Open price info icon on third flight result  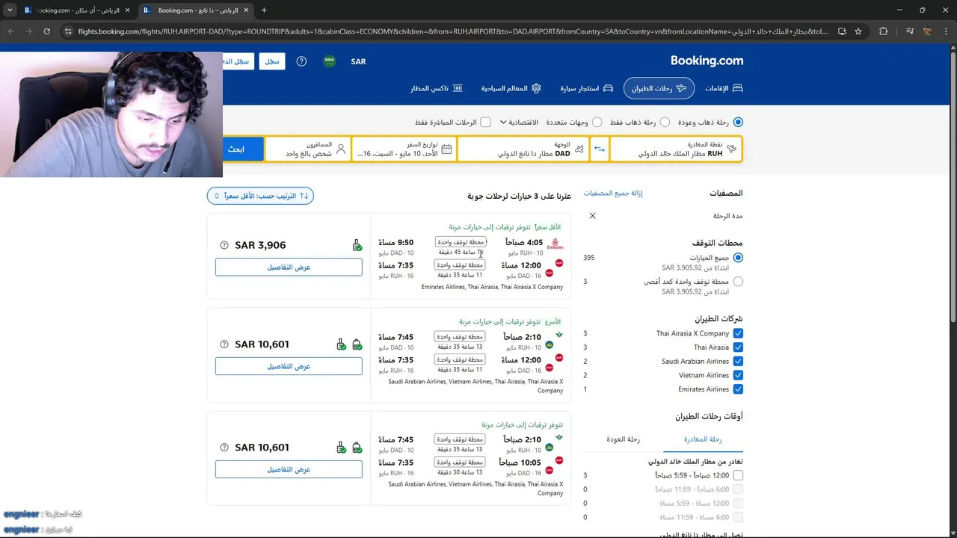(x=224, y=448)
